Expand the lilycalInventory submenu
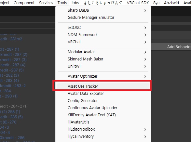The height and width of the screenshot is (142, 191). (x=103, y=136)
